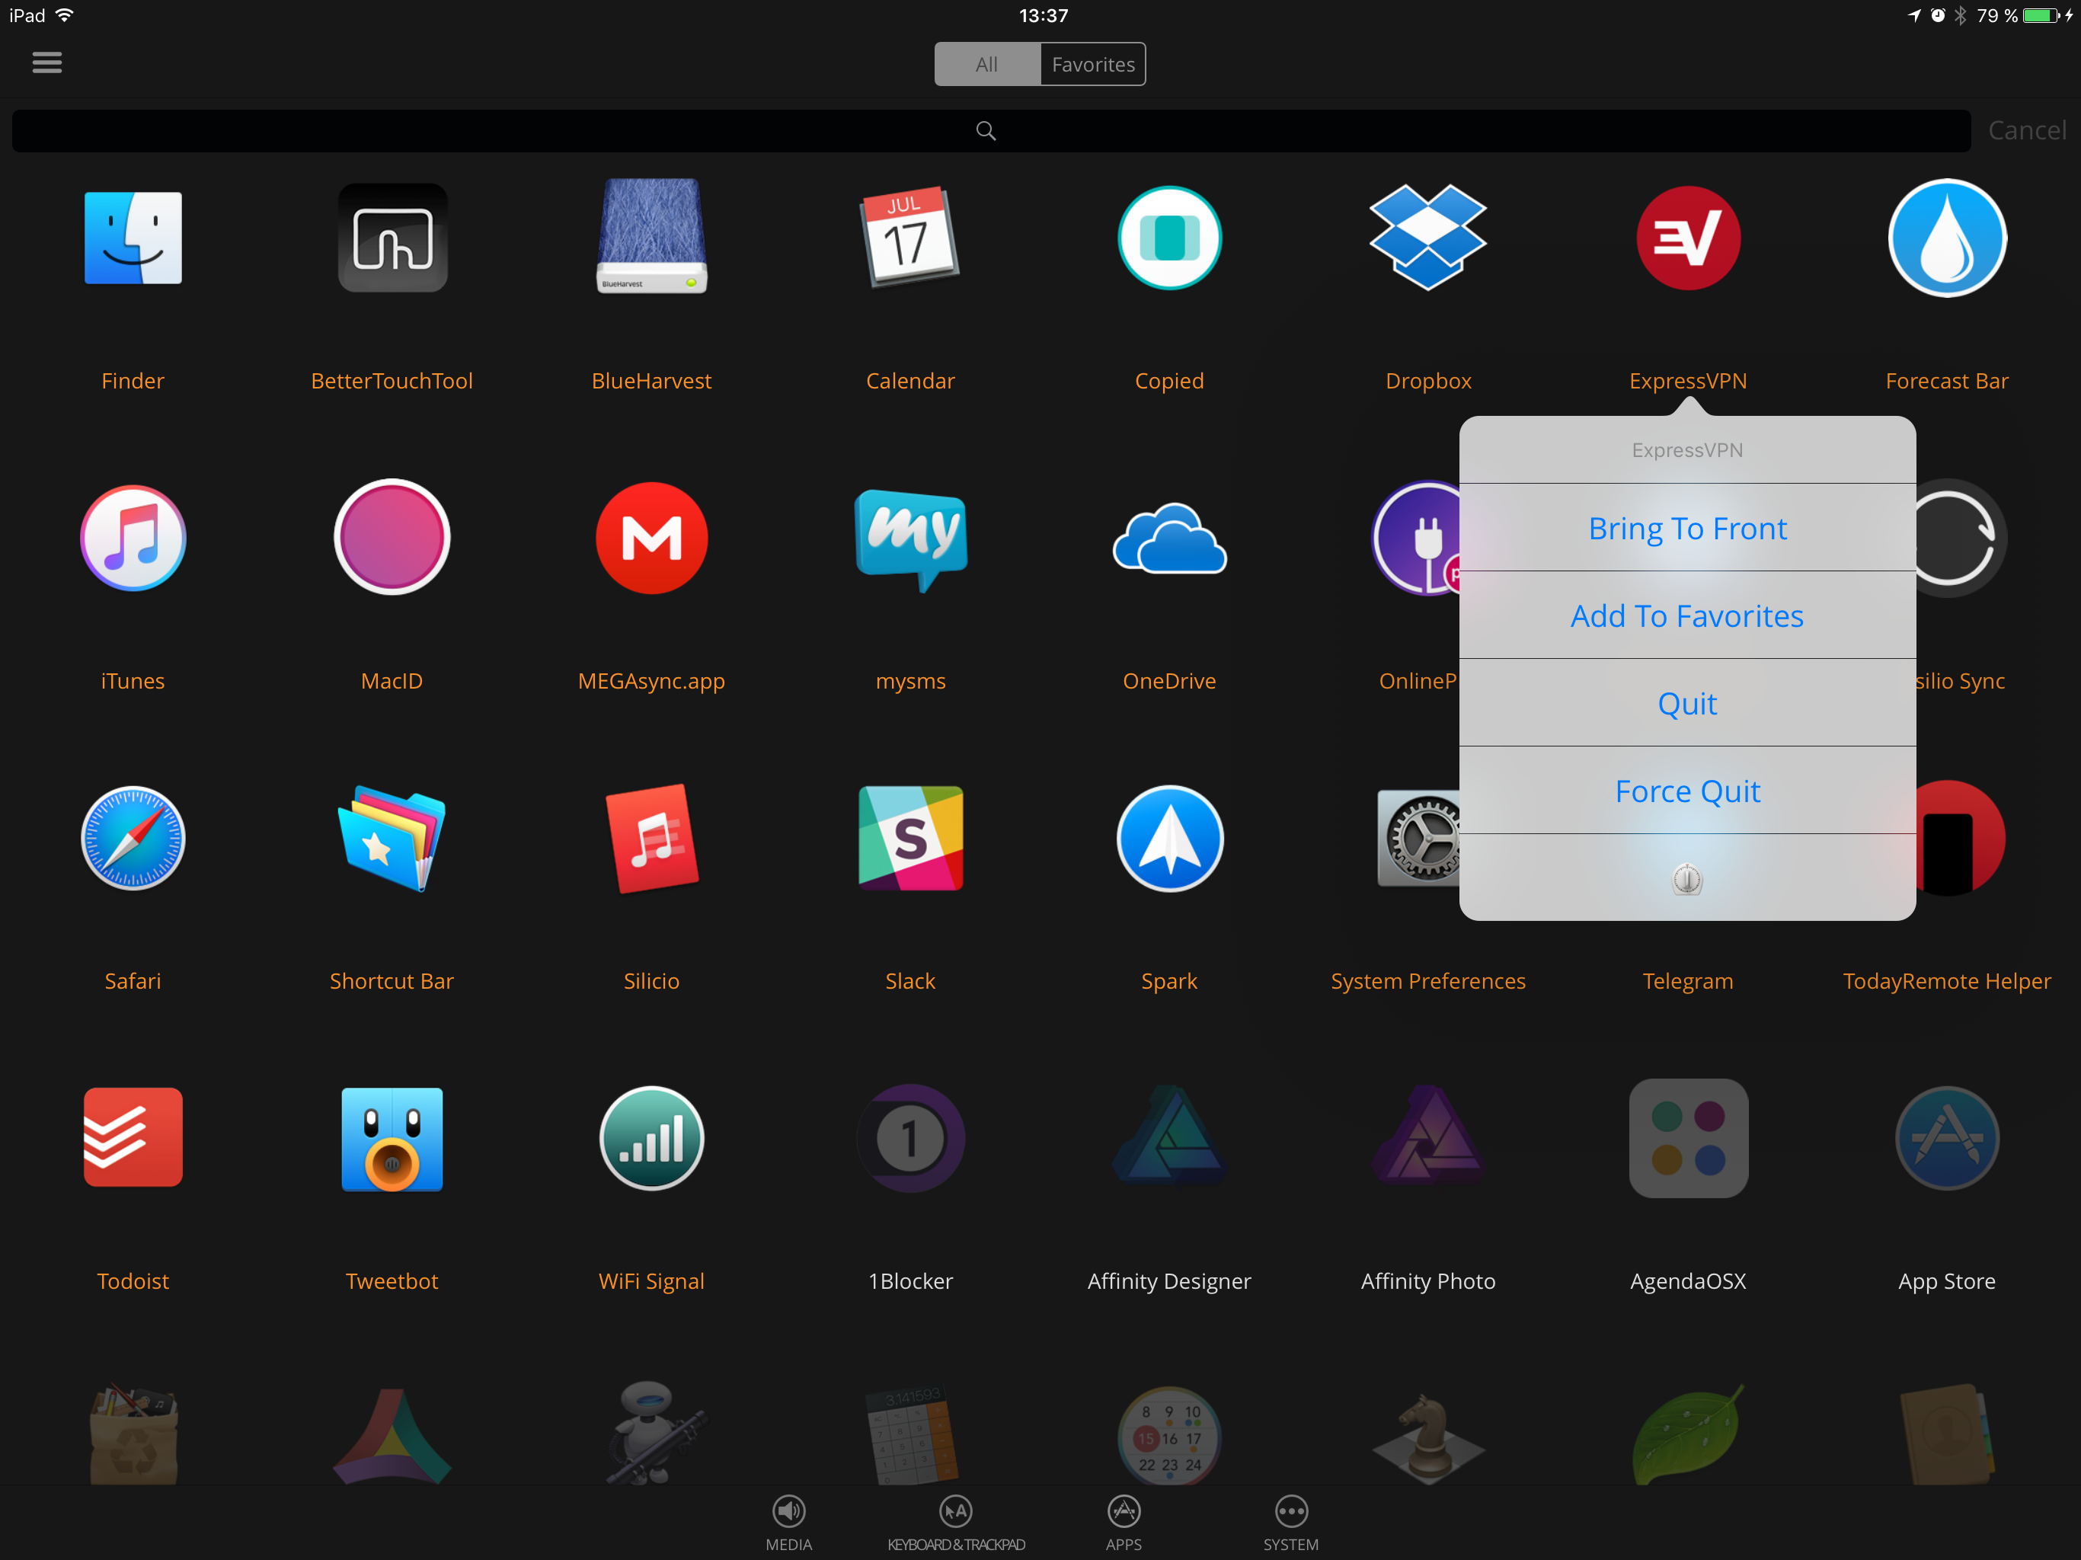The height and width of the screenshot is (1560, 2081).
Task: Open the Slack icon
Action: [911, 837]
